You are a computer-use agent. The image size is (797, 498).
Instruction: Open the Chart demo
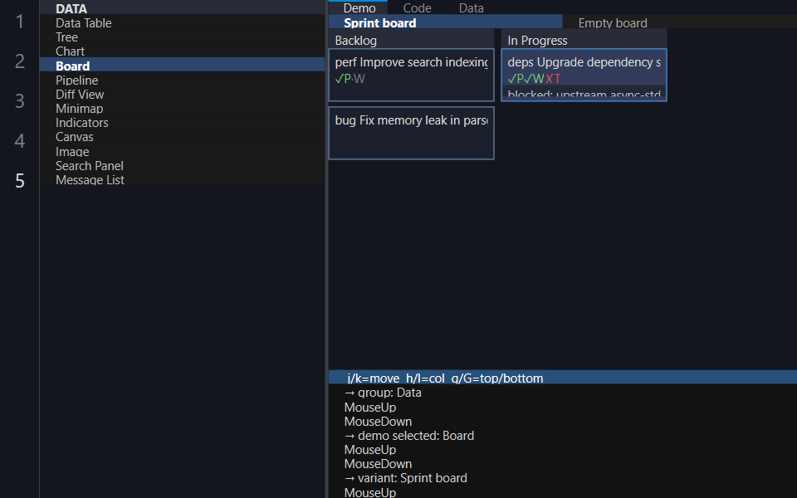[x=182, y=51]
